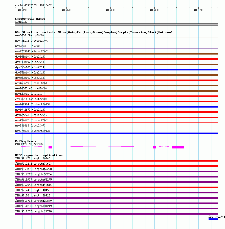Click the 48910k ruler tick label
The height and width of the screenshot is (229, 225).
click(198, 10)
